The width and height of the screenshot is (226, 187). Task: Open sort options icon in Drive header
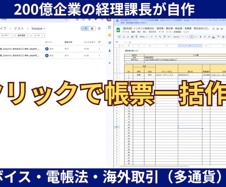100,42
